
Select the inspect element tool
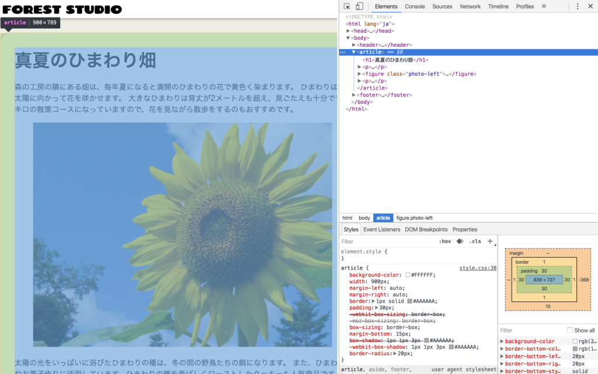[347, 5]
